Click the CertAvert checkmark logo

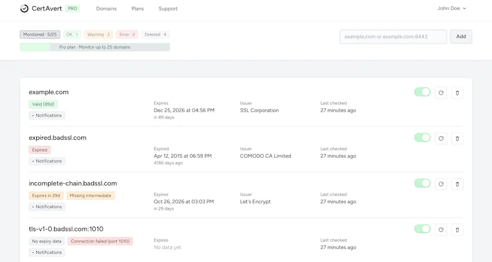click(24, 9)
